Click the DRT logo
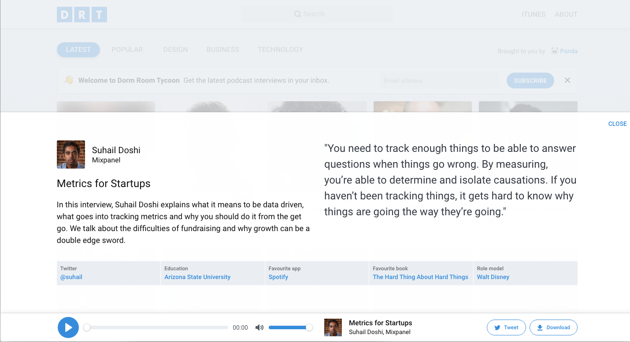 point(82,15)
